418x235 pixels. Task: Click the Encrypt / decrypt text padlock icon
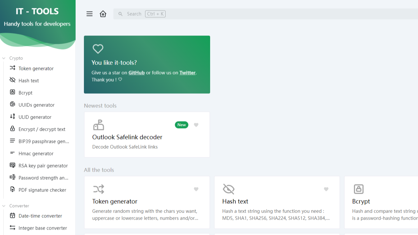point(12,129)
